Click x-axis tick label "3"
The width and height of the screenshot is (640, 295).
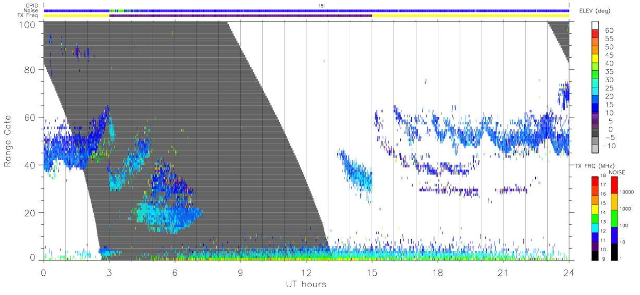[109, 273]
